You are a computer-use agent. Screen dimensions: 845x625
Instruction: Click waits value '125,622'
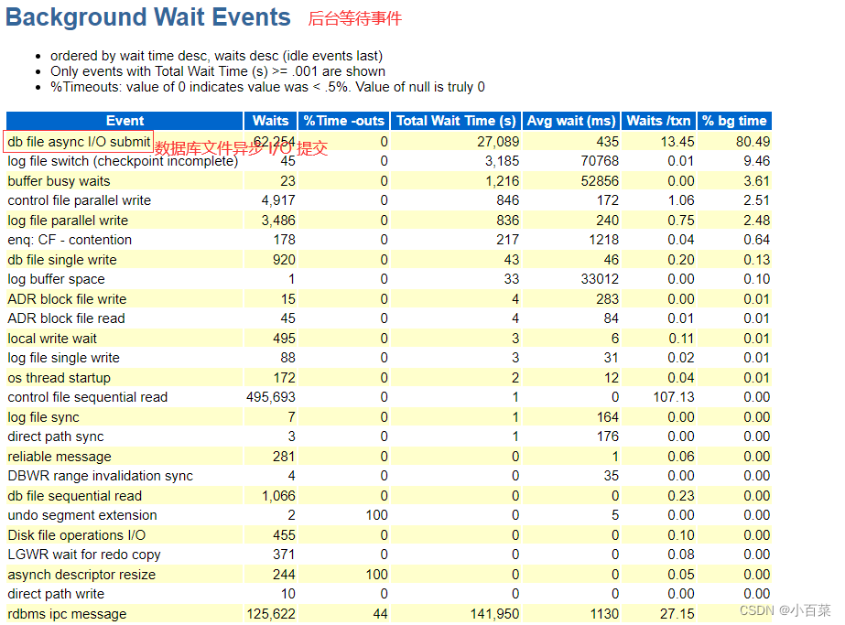click(x=271, y=614)
